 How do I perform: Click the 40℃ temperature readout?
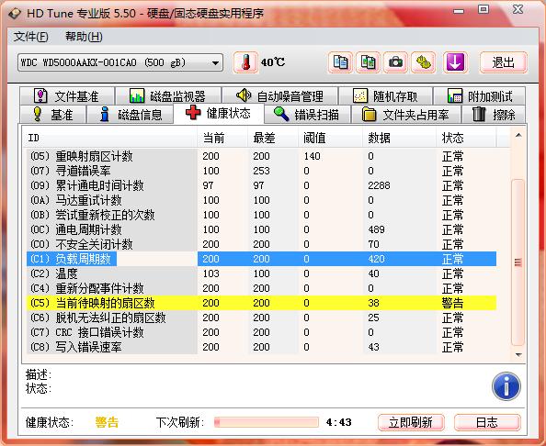273,62
